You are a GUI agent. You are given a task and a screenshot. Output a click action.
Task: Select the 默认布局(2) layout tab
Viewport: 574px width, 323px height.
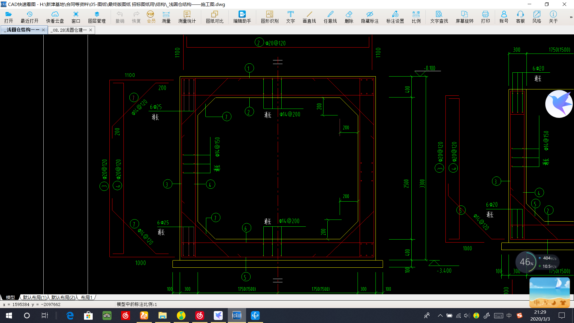pos(63,297)
